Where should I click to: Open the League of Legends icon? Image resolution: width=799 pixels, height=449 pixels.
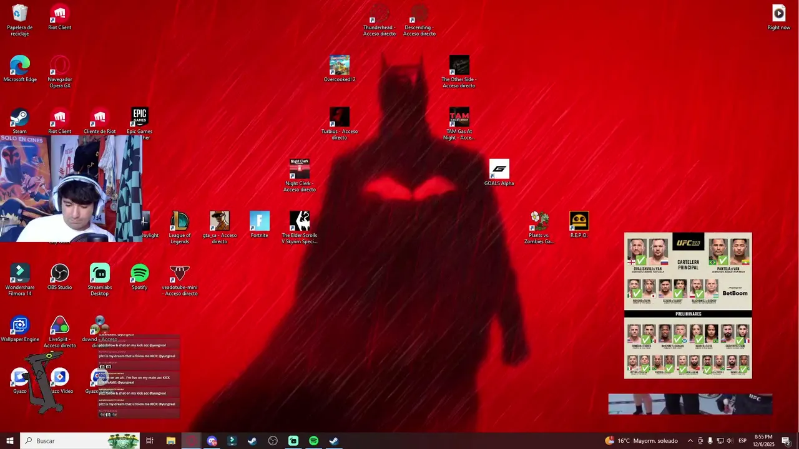pos(180,228)
